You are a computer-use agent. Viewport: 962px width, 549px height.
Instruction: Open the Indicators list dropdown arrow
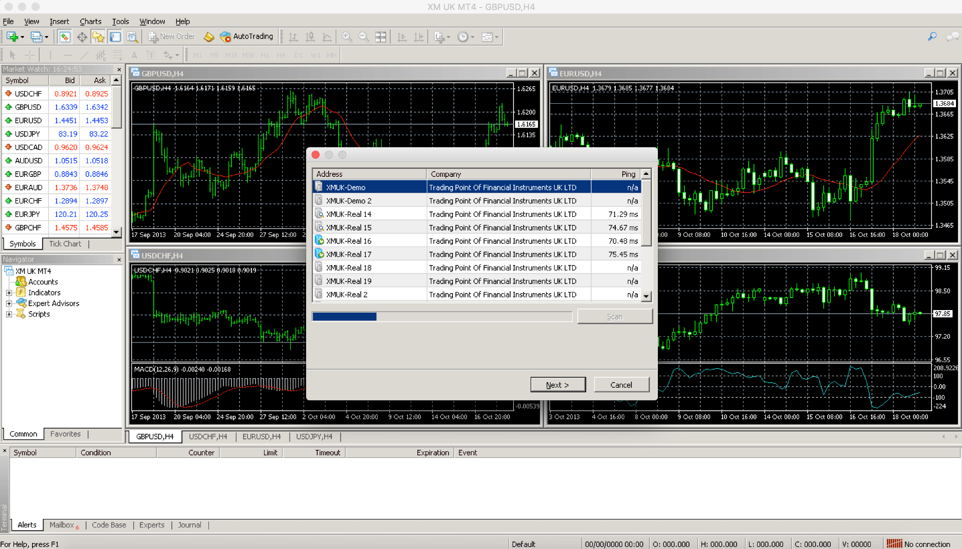448,37
